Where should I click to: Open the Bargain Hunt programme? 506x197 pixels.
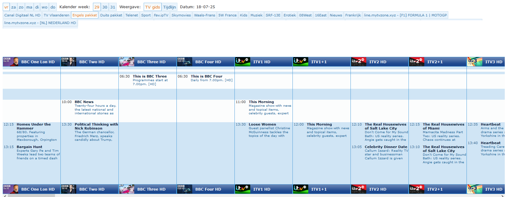[29, 147]
